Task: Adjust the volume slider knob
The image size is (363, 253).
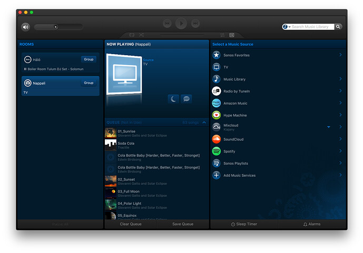Action: pyautogui.click(x=55, y=27)
